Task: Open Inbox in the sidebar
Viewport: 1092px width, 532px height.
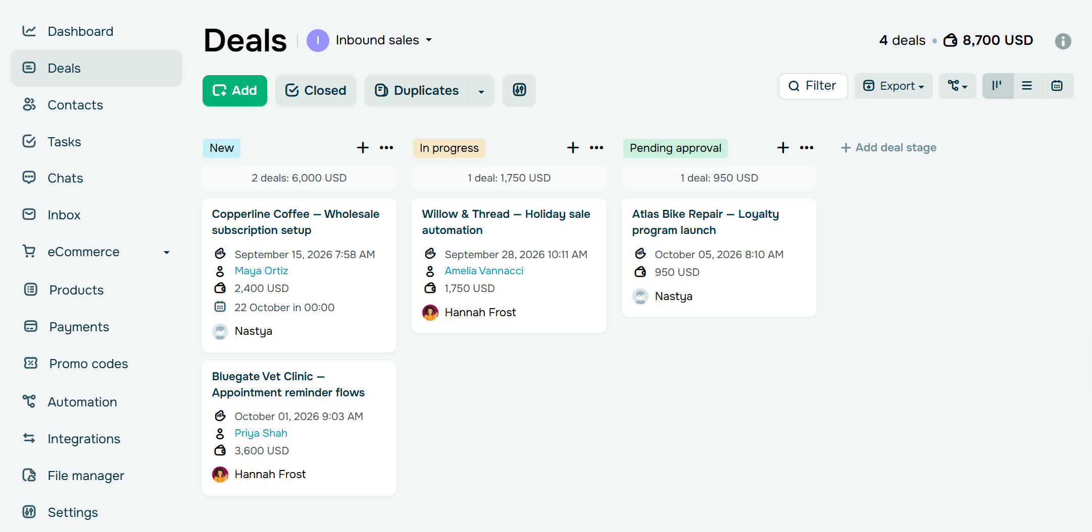Action: [x=96, y=215]
